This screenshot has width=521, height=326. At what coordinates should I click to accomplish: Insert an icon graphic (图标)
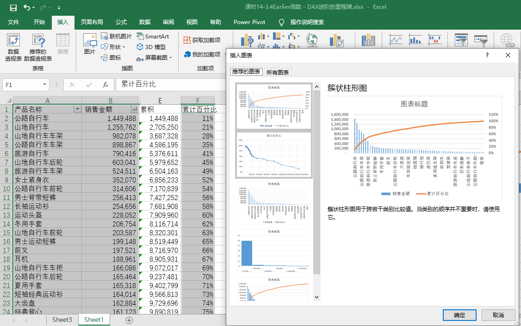point(111,57)
